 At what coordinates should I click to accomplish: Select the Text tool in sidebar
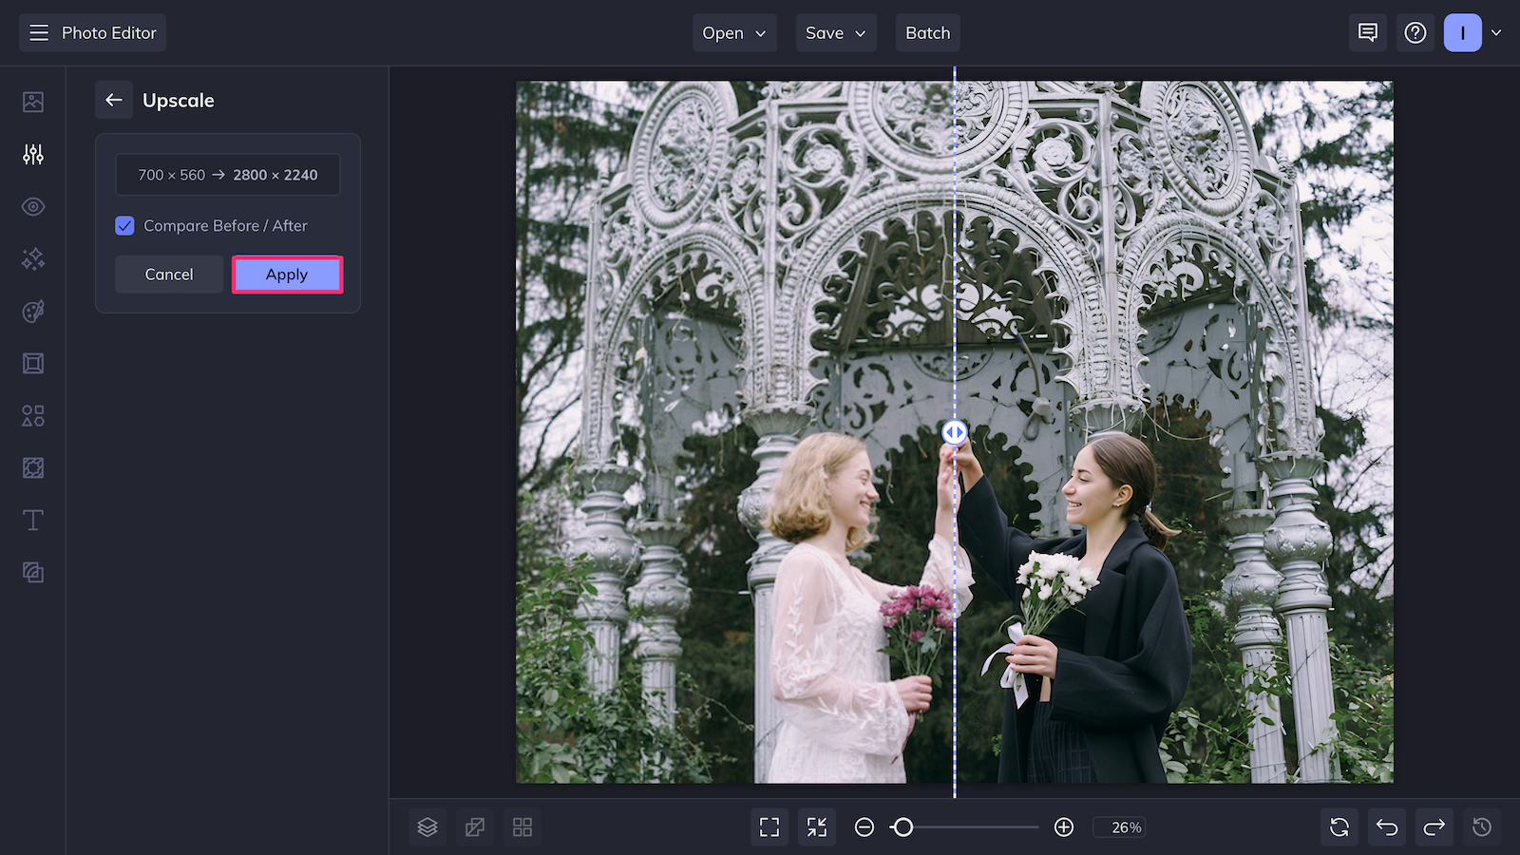coord(32,520)
